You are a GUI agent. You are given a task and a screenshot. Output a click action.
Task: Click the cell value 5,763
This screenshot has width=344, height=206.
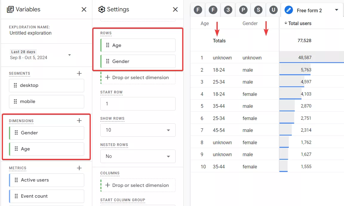tap(306, 70)
